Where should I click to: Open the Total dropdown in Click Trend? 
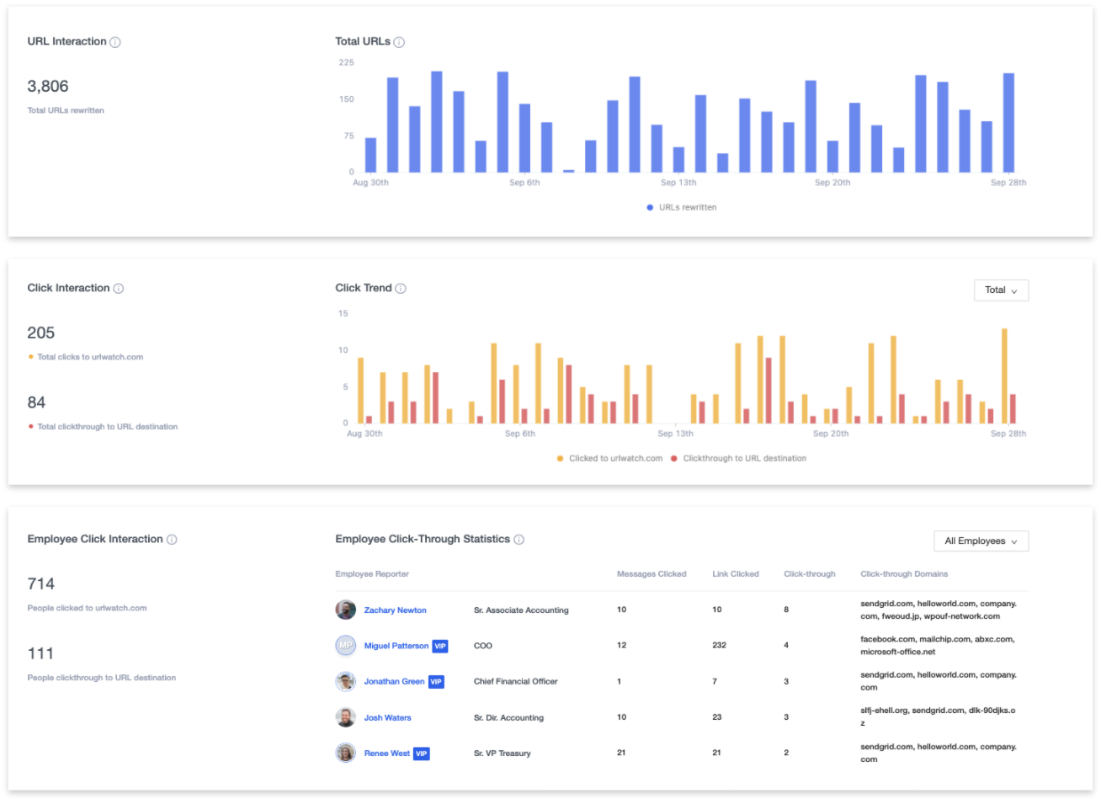click(1002, 290)
